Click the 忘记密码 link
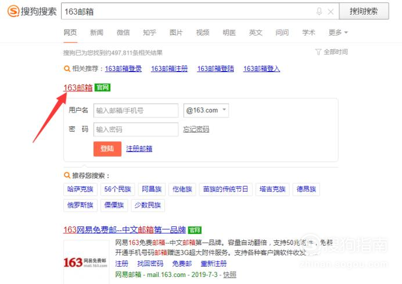Viewport: 402px width, 284px height. pos(196,129)
